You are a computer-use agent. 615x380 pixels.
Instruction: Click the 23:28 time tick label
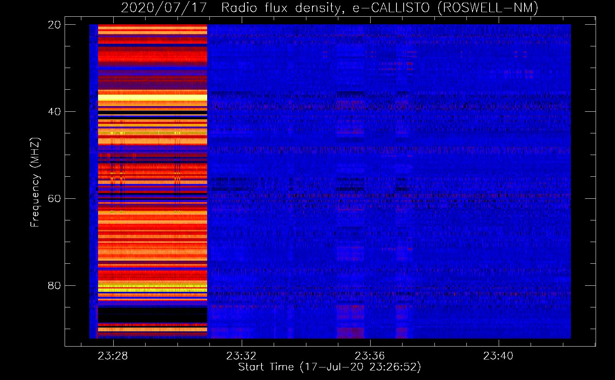[113, 356]
